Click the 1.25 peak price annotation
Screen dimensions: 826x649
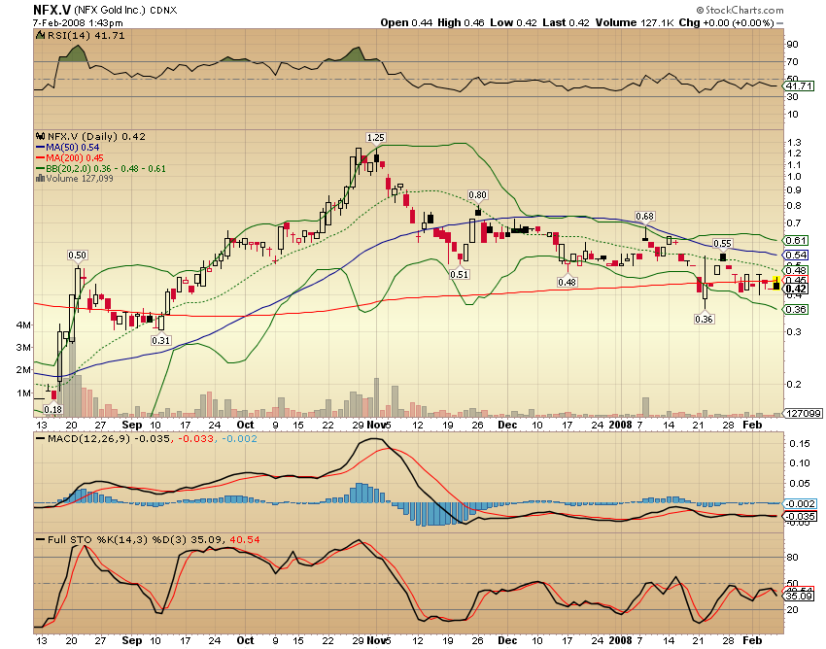378,139
